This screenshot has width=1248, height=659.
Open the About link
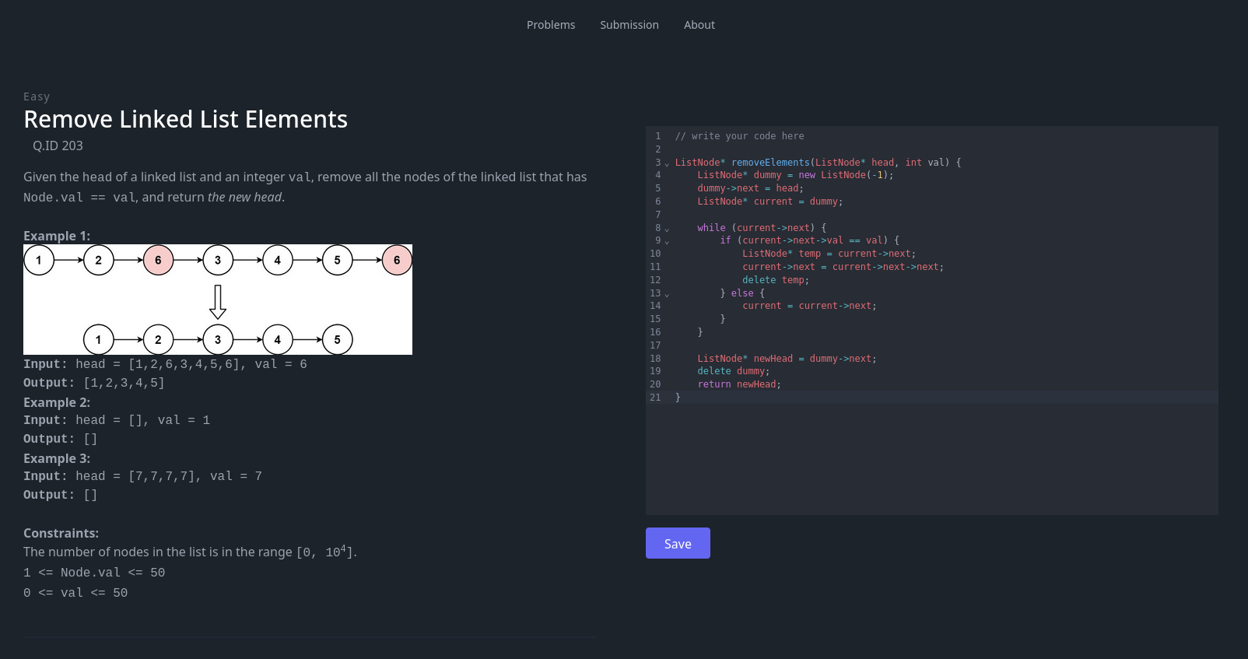tap(699, 25)
